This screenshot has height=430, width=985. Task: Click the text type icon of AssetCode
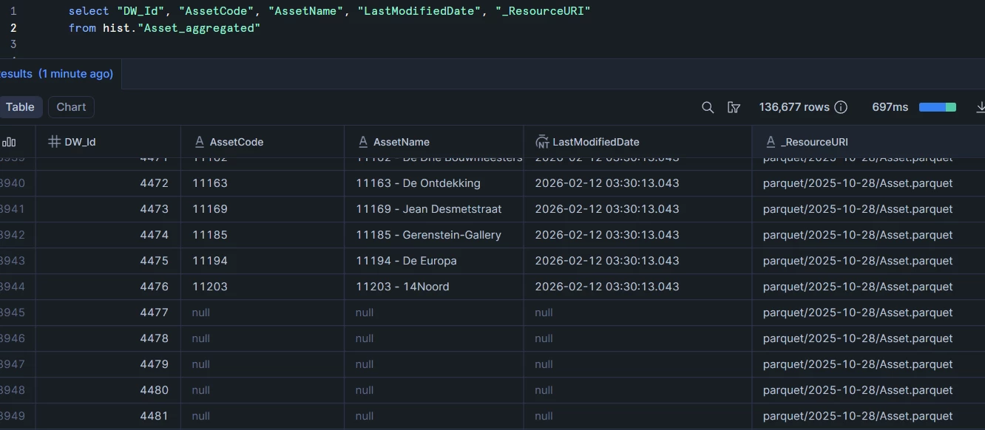[199, 142]
